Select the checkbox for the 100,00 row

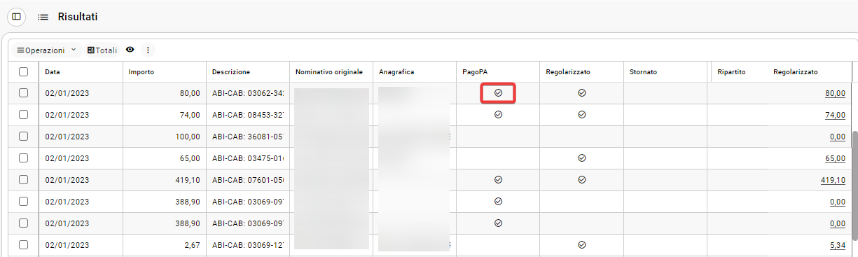point(24,136)
